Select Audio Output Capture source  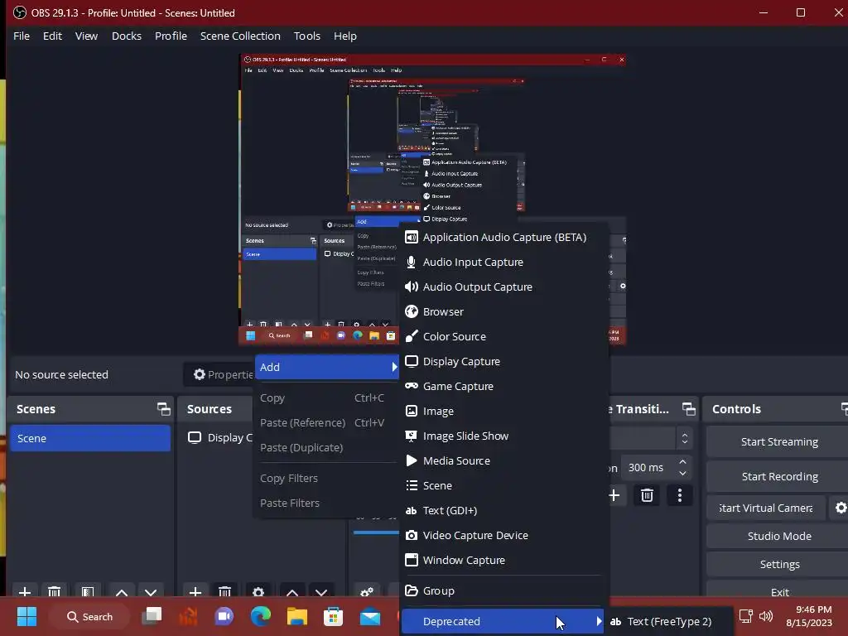(x=501, y=287)
